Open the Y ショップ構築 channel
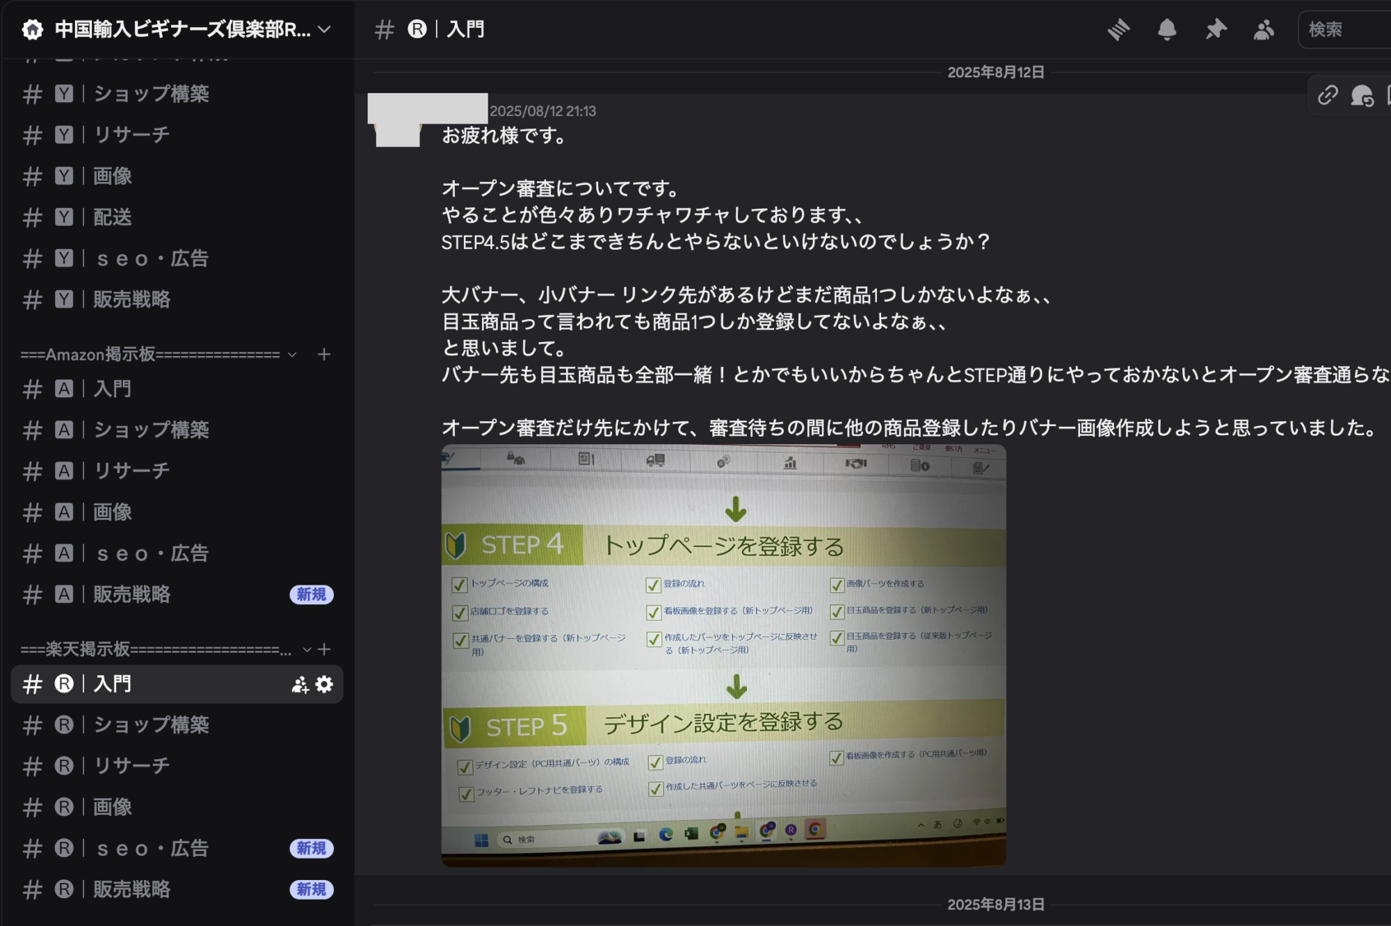This screenshot has width=1391, height=926. click(177, 94)
